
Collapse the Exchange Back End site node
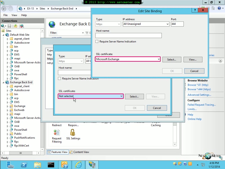(x=3, y=82)
